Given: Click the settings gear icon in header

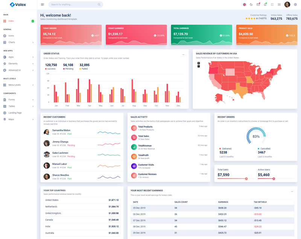Looking at the screenshot, I should point(295,5).
